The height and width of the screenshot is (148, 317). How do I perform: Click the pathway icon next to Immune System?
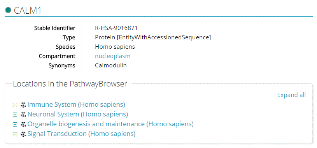[23, 105]
